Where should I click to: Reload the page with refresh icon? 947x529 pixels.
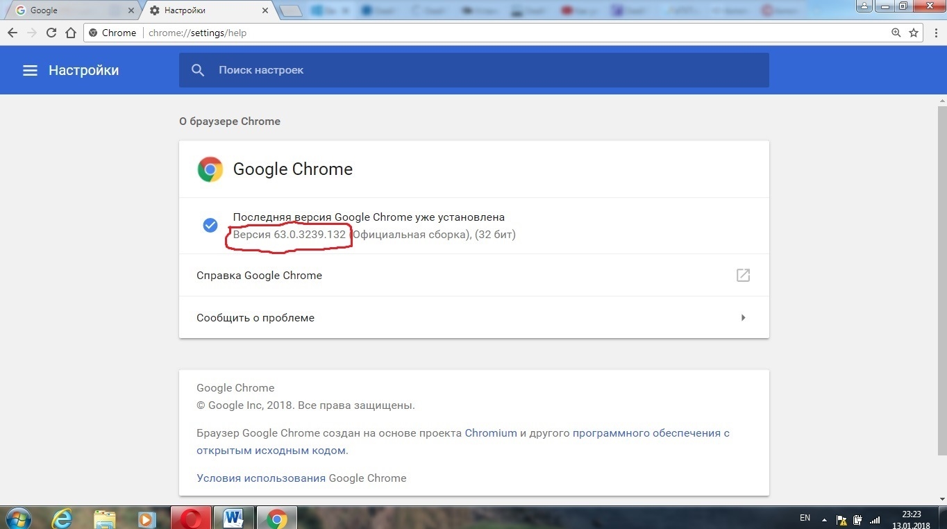tap(51, 33)
